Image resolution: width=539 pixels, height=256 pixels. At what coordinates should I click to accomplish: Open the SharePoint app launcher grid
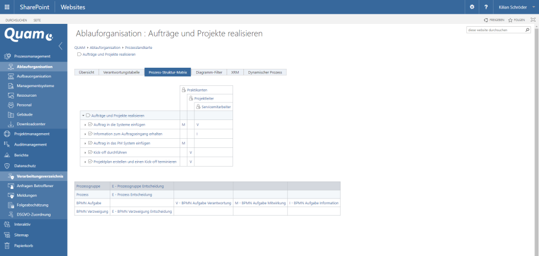click(7, 6)
